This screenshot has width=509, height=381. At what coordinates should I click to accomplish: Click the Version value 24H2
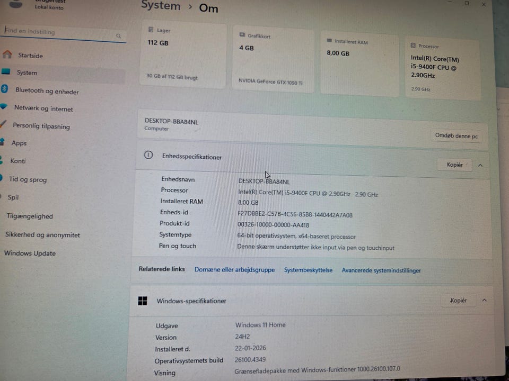point(242,337)
